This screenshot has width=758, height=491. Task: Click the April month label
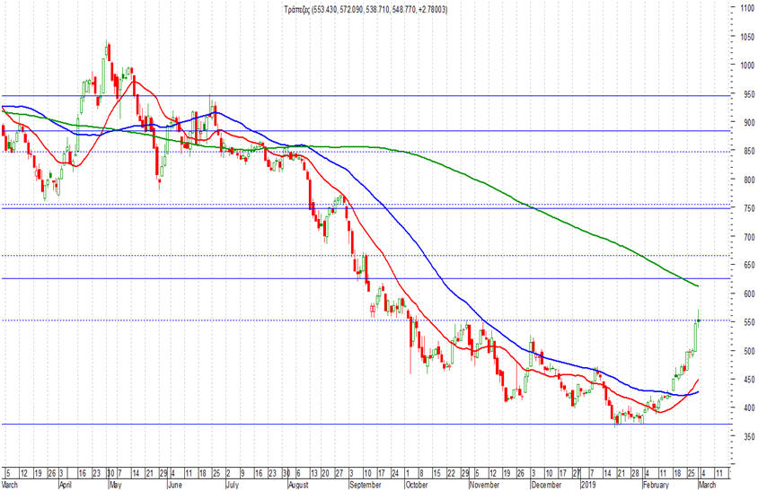coord(66,485)
